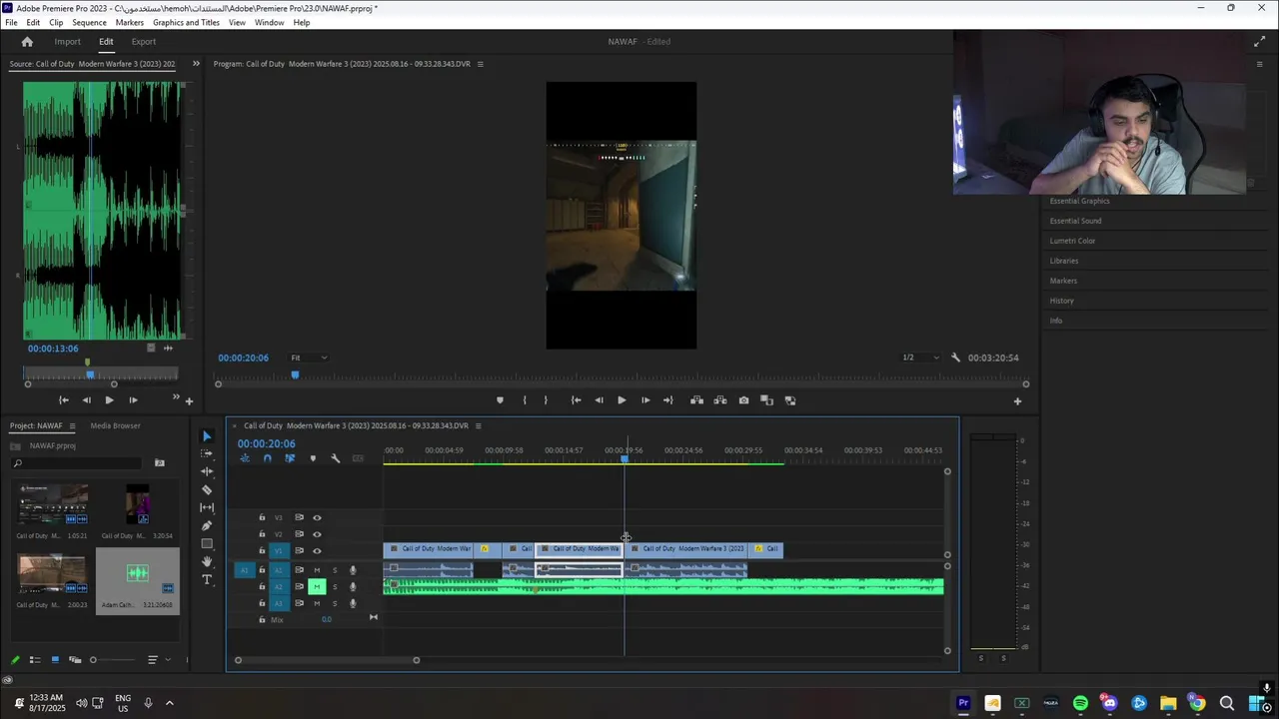
Task: Play the Source monitor clip
Action: 109,400
